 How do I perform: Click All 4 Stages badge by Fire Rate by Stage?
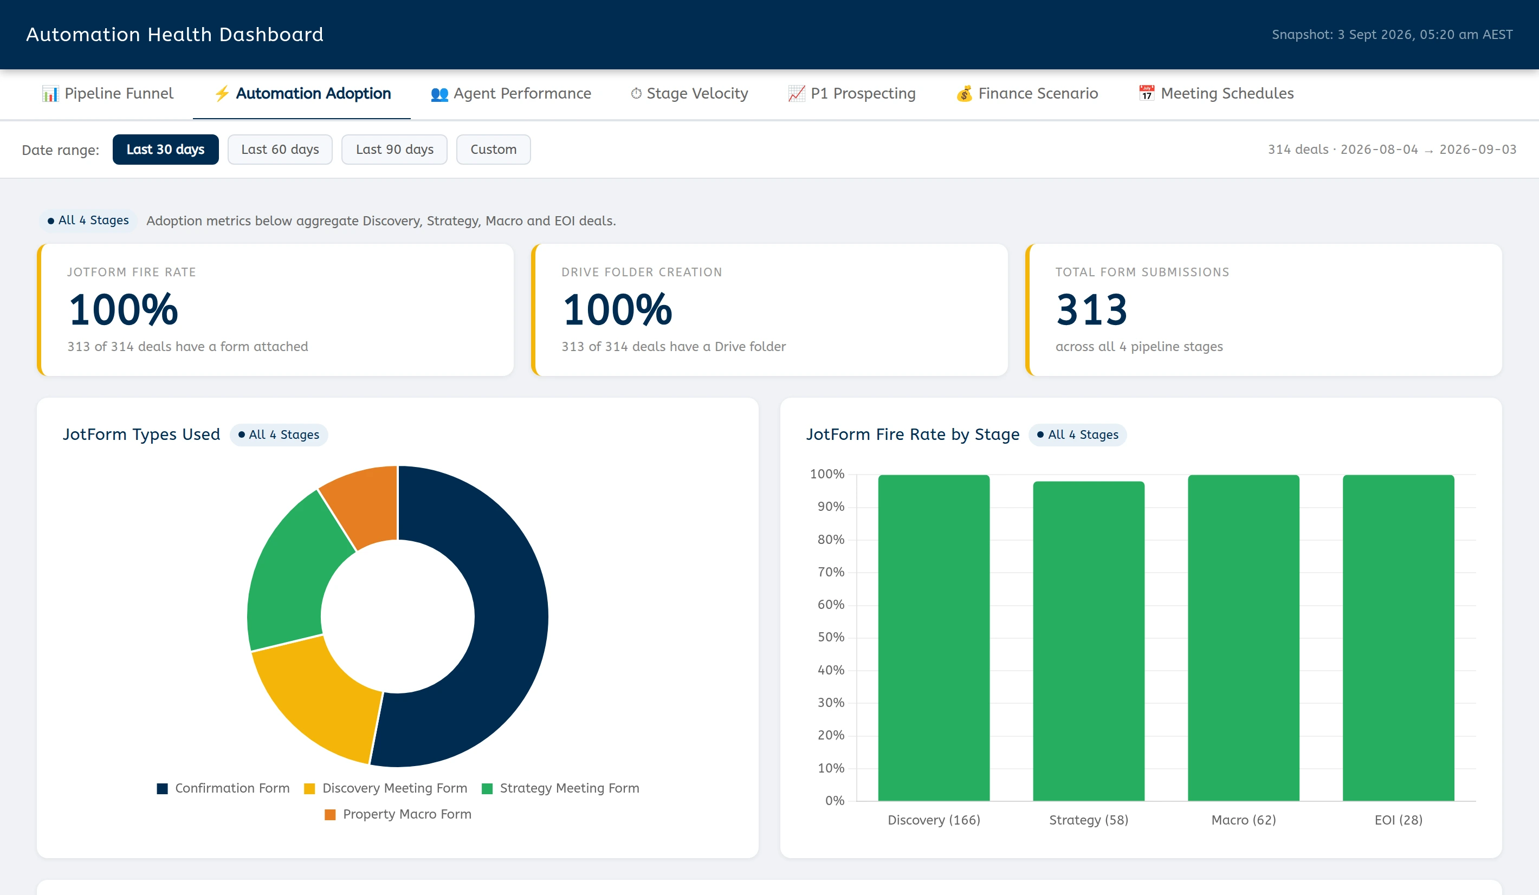tap(1078, 434)
